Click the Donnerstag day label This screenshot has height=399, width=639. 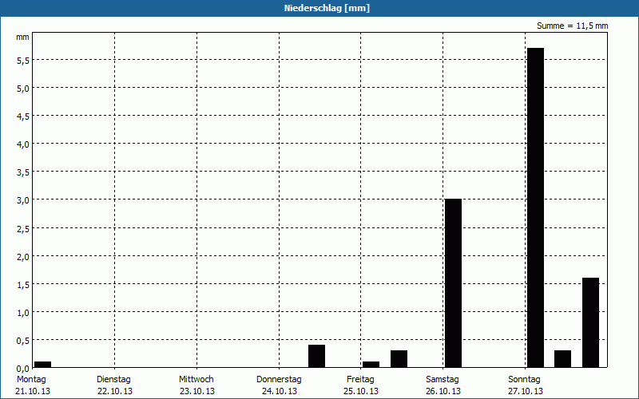coord(279,380)
